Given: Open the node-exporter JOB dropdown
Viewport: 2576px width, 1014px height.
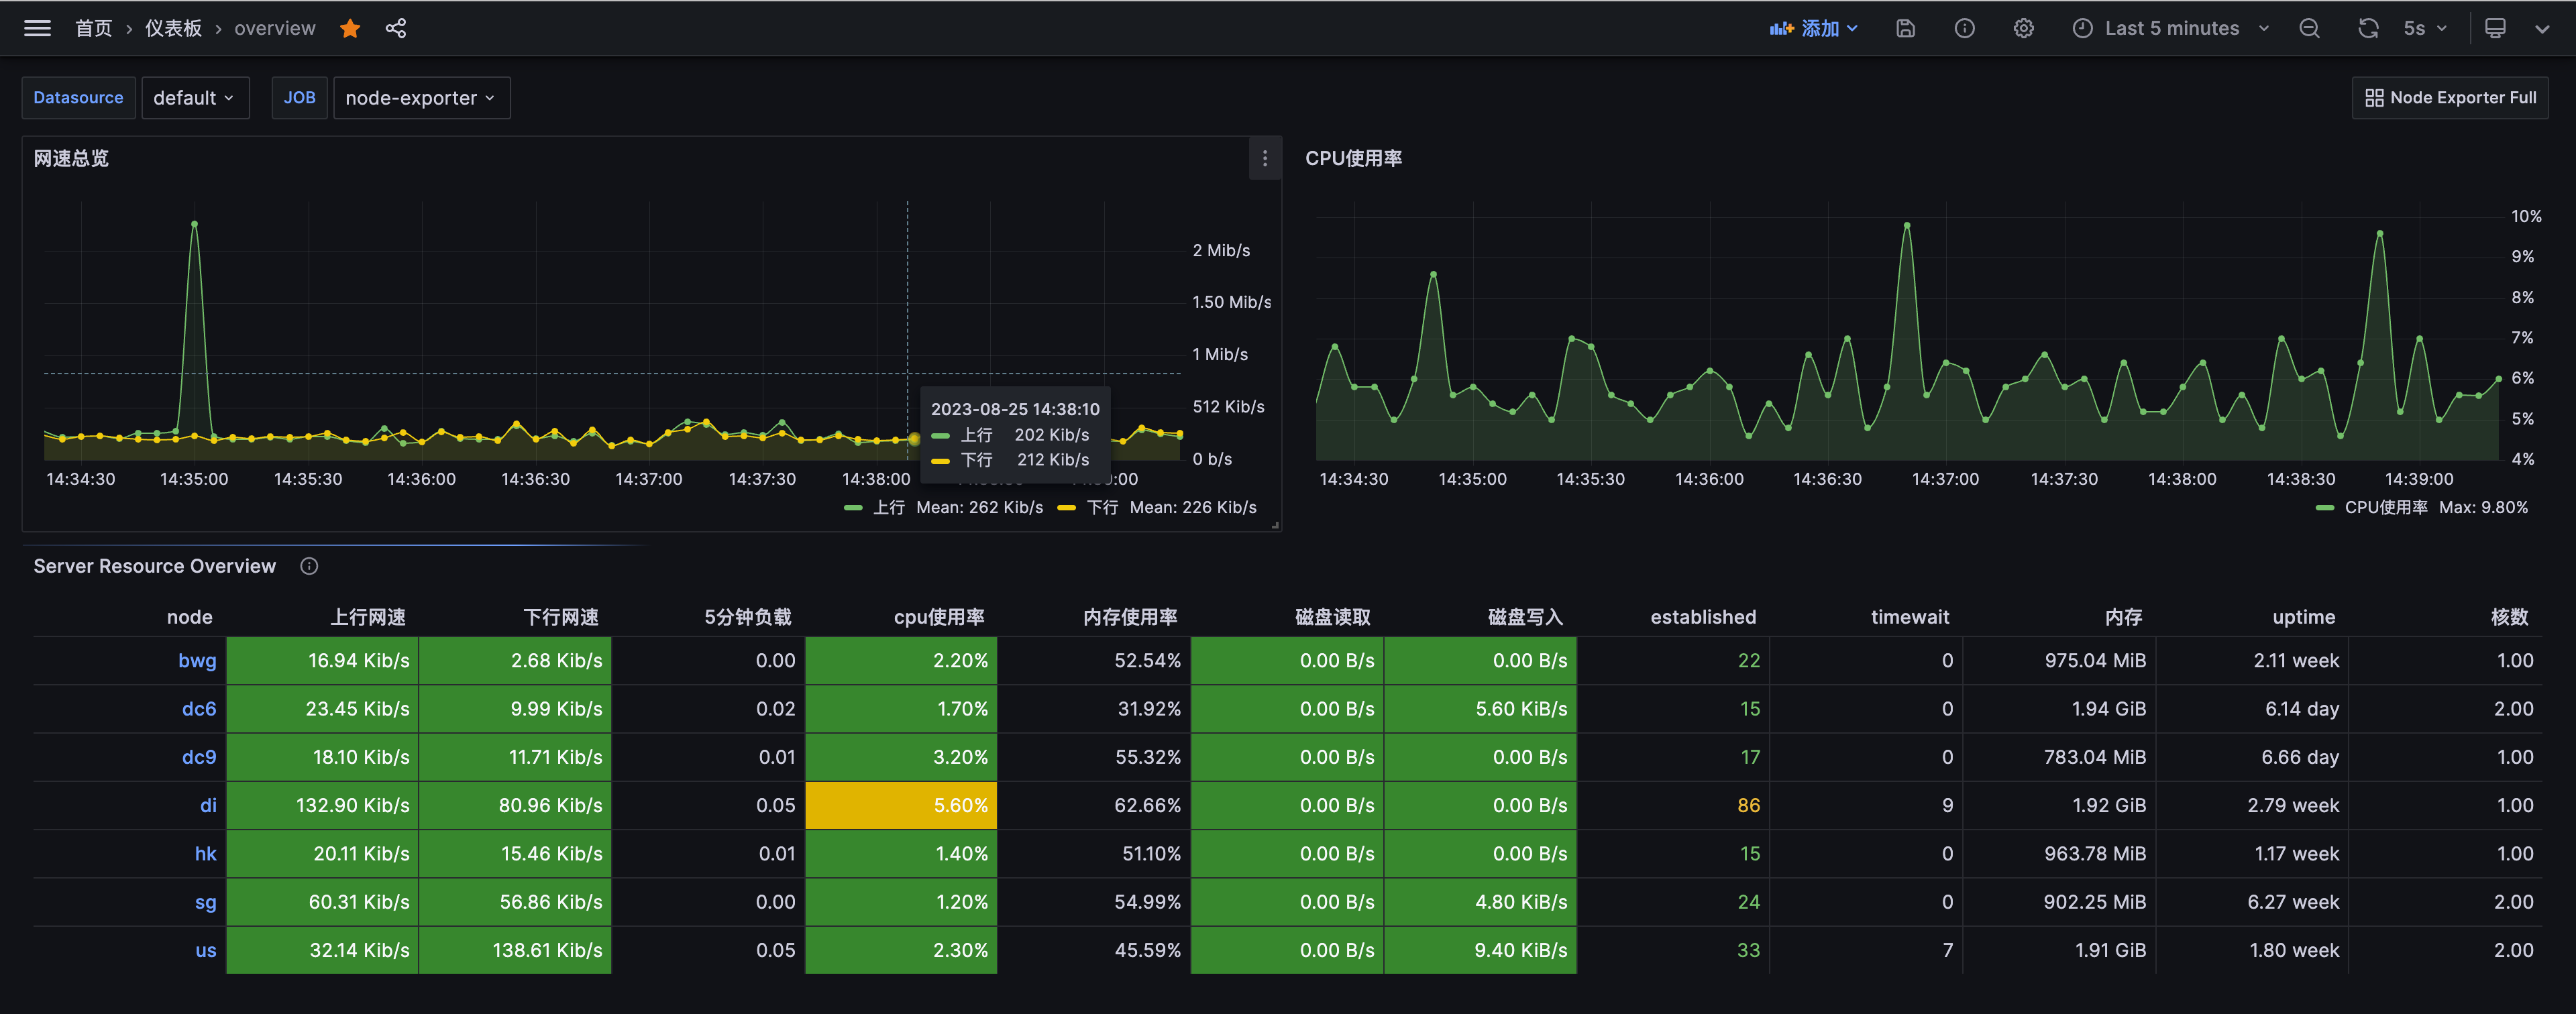Looking at the screenshot, I should 420,98.
